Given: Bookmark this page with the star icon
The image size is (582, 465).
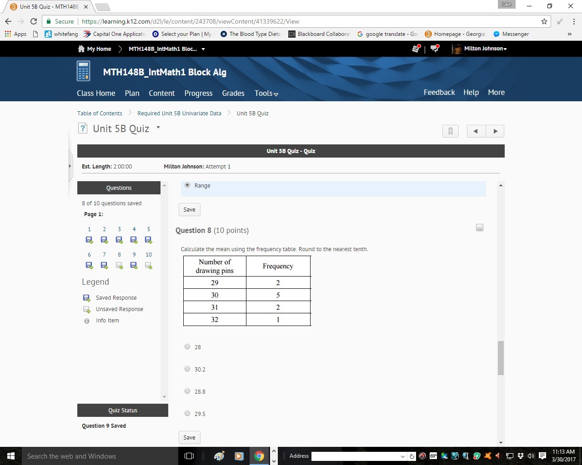Looking at the screenshot, I should 544,21.
